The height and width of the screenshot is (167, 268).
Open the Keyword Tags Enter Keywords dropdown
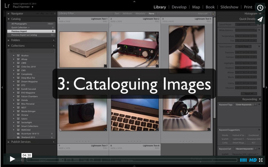[x=246, y=105]
